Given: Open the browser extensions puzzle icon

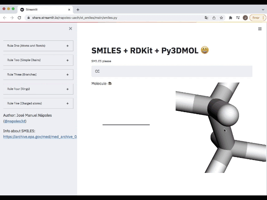Looking at the screenshot, I should [x=230, y=18].
